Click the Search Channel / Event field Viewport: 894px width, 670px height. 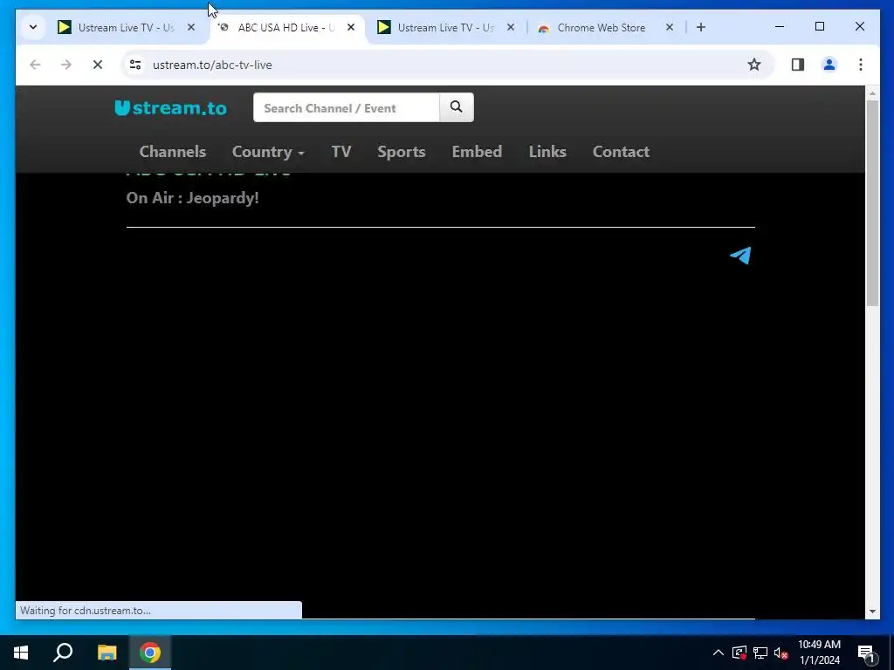click(x=346, y=107)
